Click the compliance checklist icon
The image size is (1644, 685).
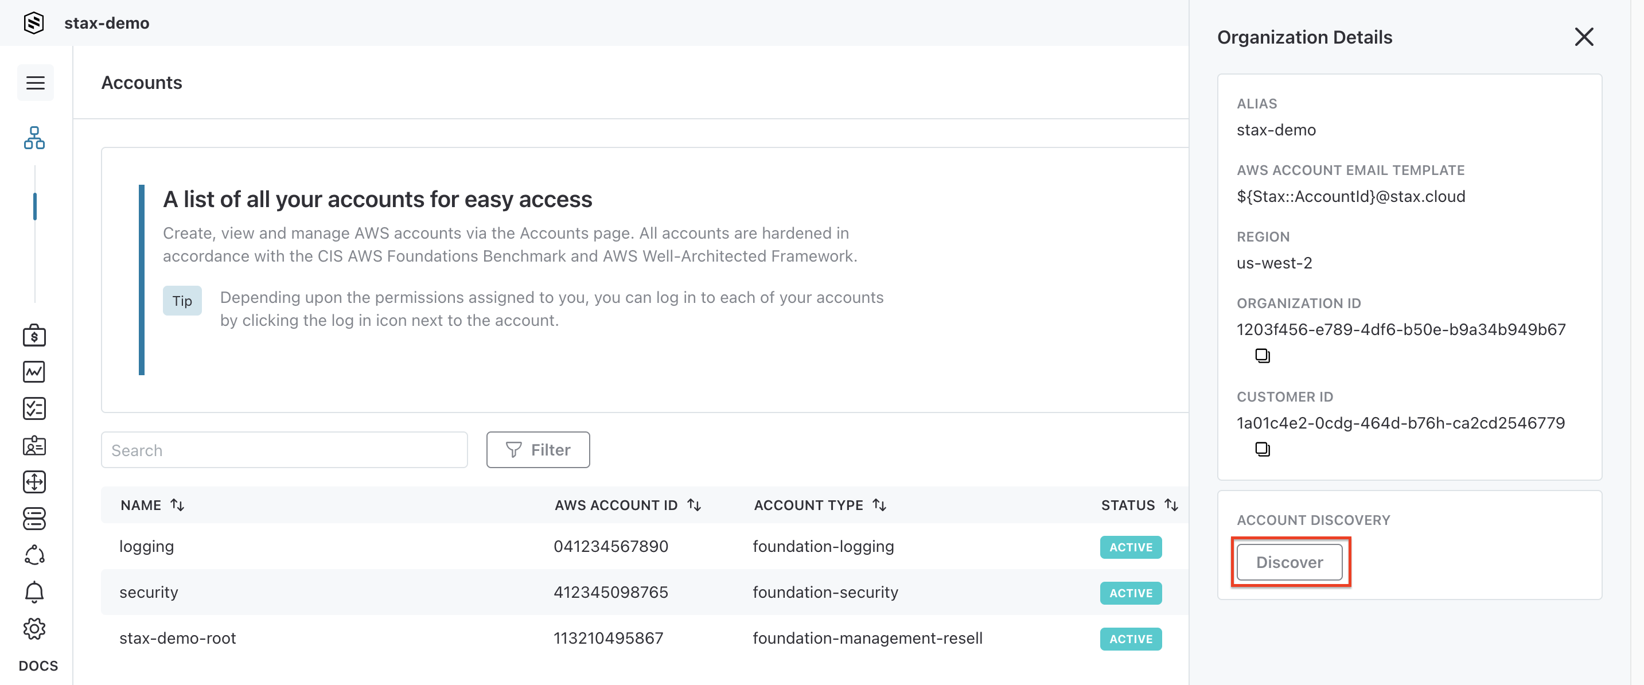34,407
